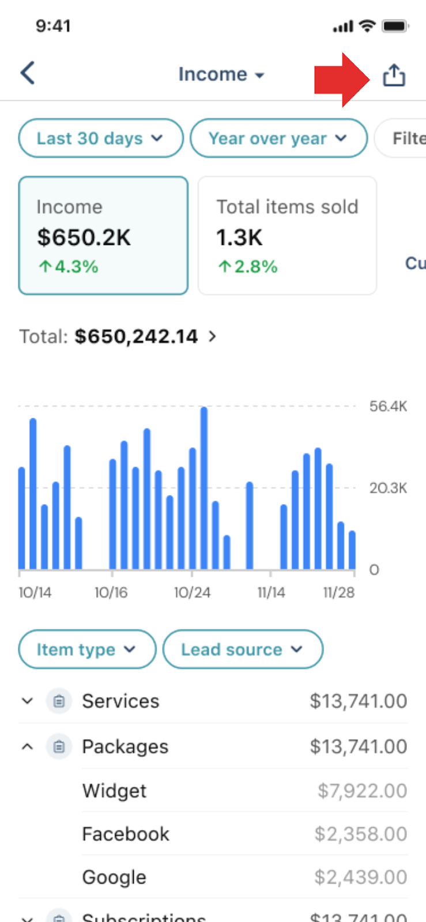Select the Total items sold metric card
This screenshot has height=922, width=426.
pyautogui.click(x=286, y=235)
